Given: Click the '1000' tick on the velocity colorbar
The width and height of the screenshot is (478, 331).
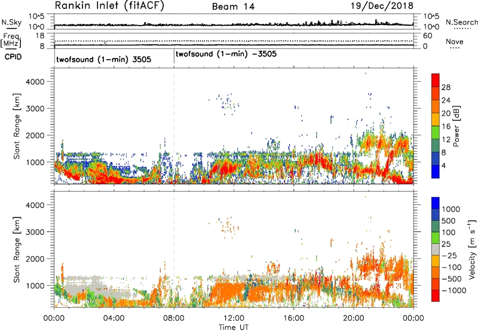Looking at the screenshot, I should [451, 209].
